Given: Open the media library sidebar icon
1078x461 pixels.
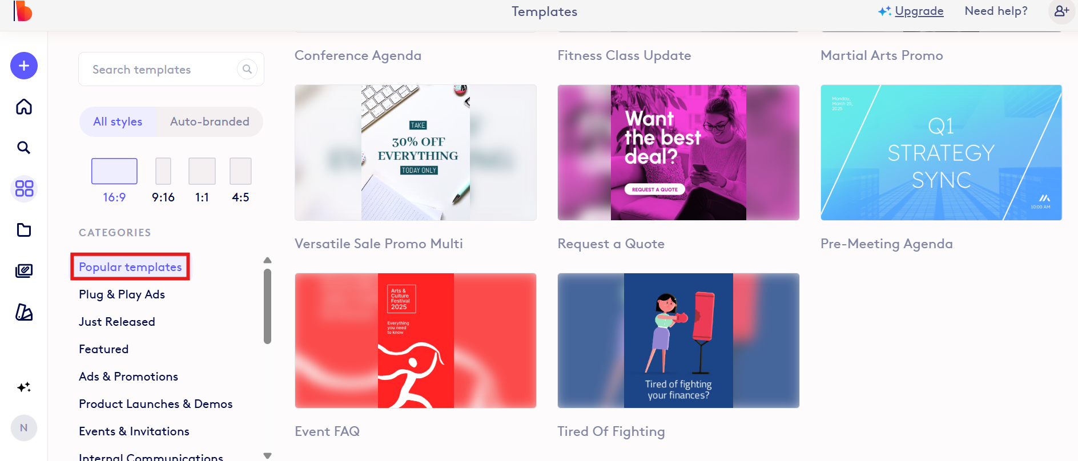Looking at the screenshot, I should pos(24,271).
